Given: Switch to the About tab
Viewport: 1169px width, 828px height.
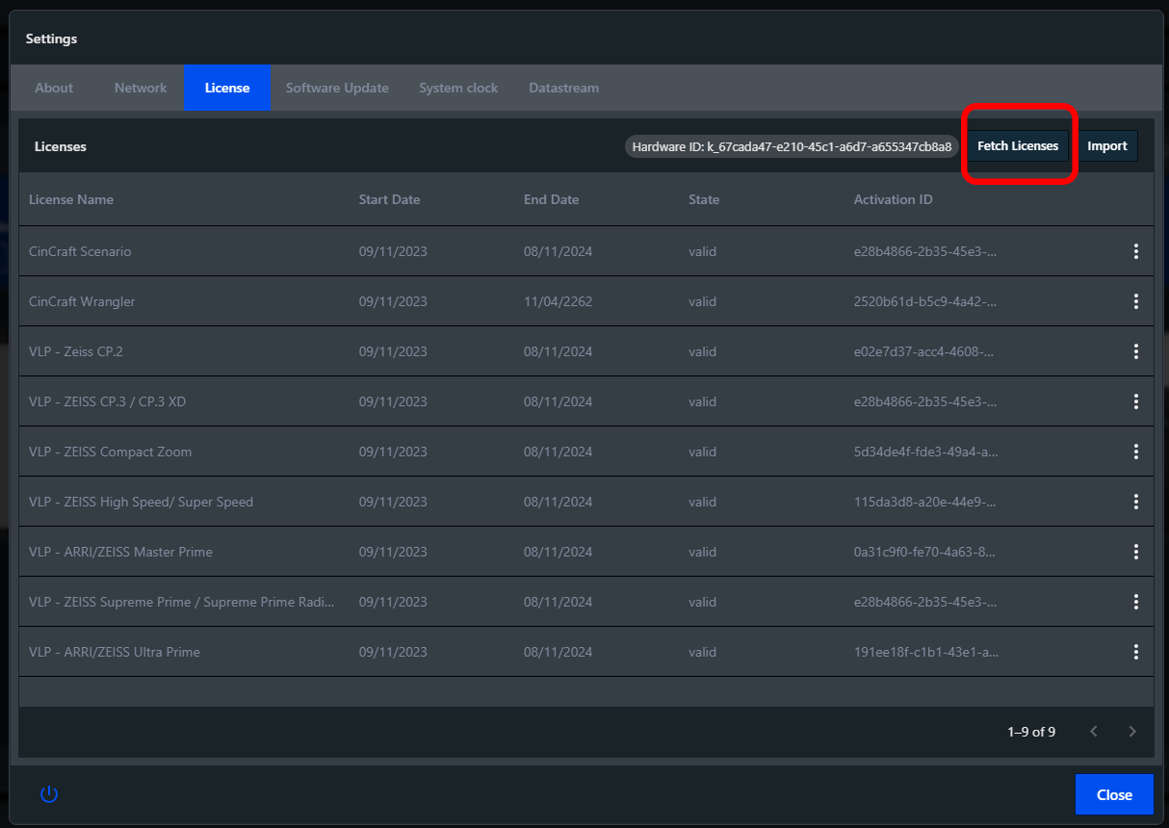Looking at the screenshot, I should (x=54, y=88).
